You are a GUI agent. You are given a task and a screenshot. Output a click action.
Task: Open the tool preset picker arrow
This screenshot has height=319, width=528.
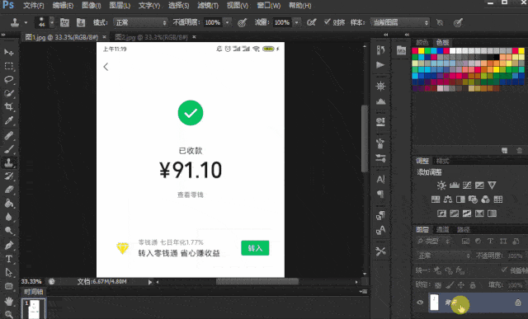coord(26,23)
